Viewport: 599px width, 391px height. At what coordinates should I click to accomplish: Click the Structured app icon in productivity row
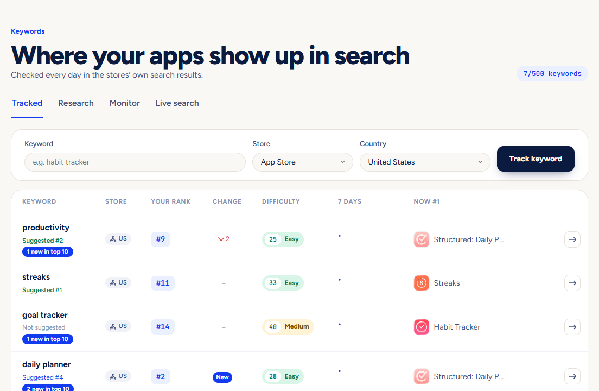coord(422,239)
